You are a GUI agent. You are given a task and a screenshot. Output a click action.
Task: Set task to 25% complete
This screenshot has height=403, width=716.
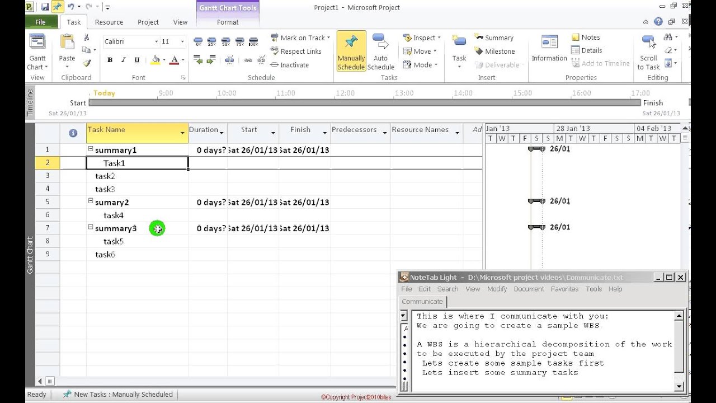point(211,41)
